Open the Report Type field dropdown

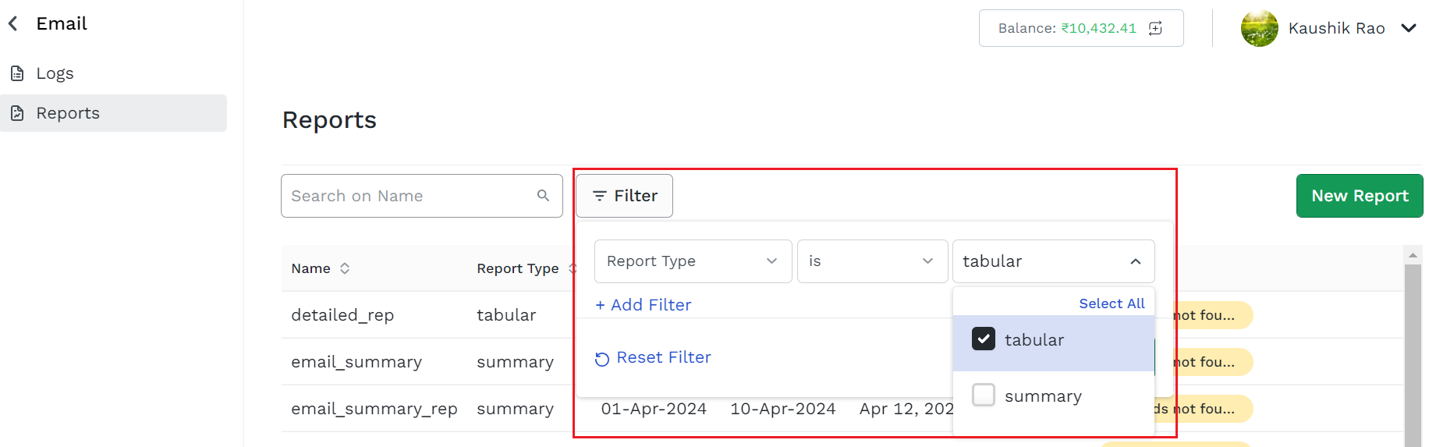tap(693, 261)
